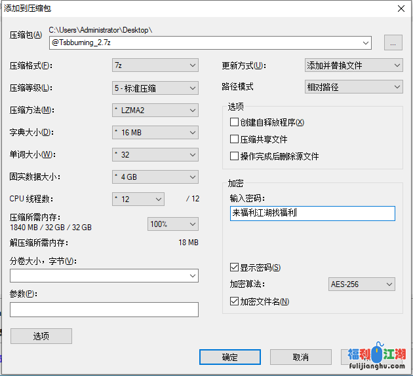Click the 选项 options button
Image resolution: width=413 pixels, height=376 pixels.
41,336
